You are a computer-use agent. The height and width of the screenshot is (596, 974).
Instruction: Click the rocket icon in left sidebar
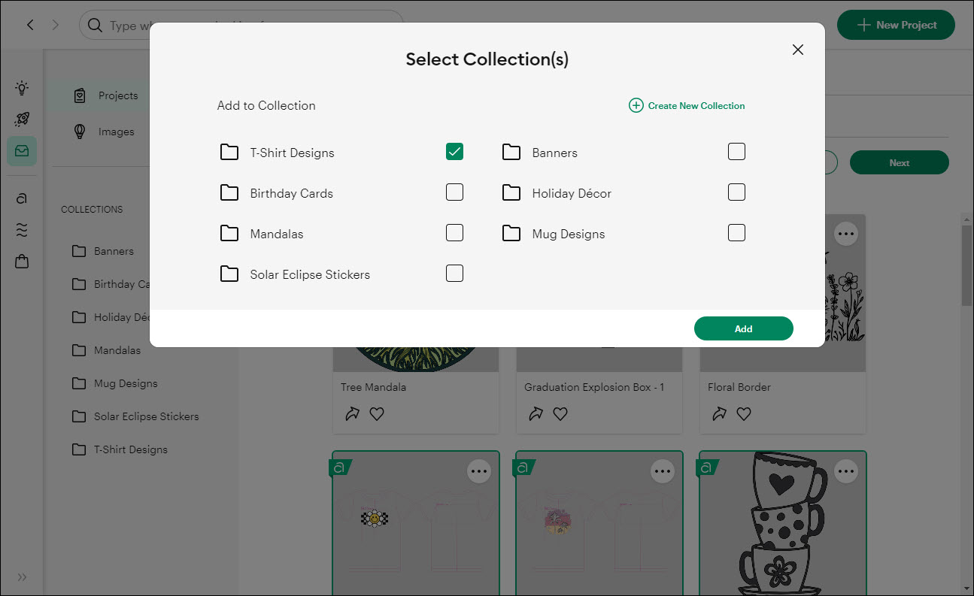(x=22, y=120)
